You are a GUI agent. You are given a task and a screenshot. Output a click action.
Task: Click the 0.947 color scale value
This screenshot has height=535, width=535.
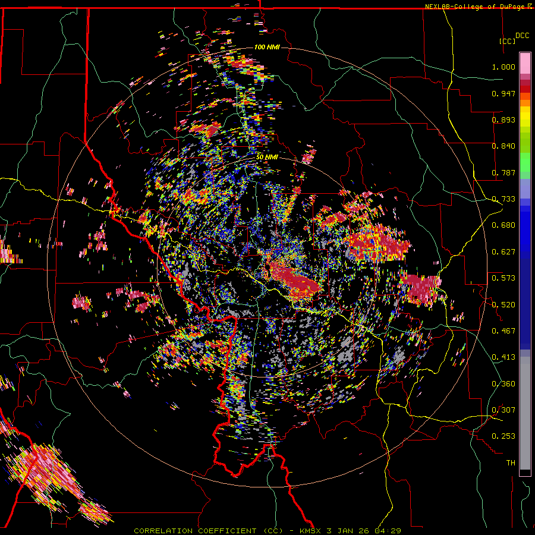click(x=503, y=93)
